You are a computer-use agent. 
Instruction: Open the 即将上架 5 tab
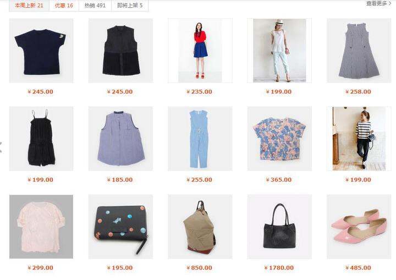(130, 6)
